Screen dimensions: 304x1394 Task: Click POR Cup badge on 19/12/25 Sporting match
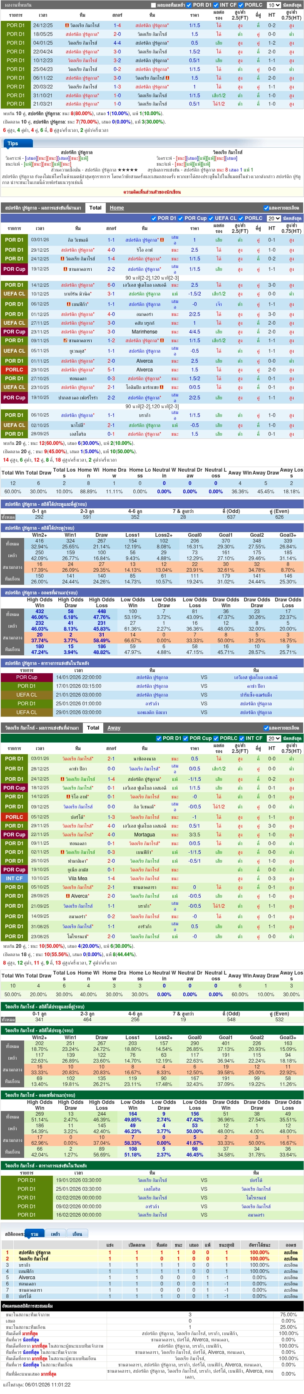click(15, 269)
